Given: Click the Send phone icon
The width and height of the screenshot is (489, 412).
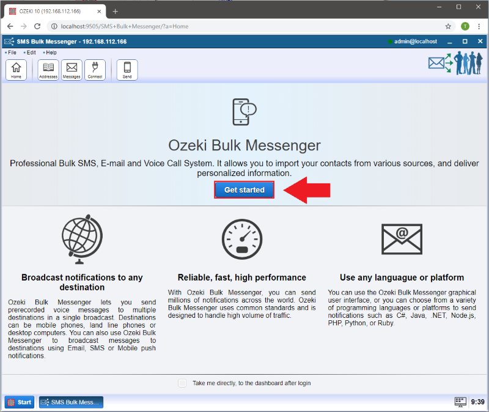Looking at the screenshot, I should click(x=127, y=70).
